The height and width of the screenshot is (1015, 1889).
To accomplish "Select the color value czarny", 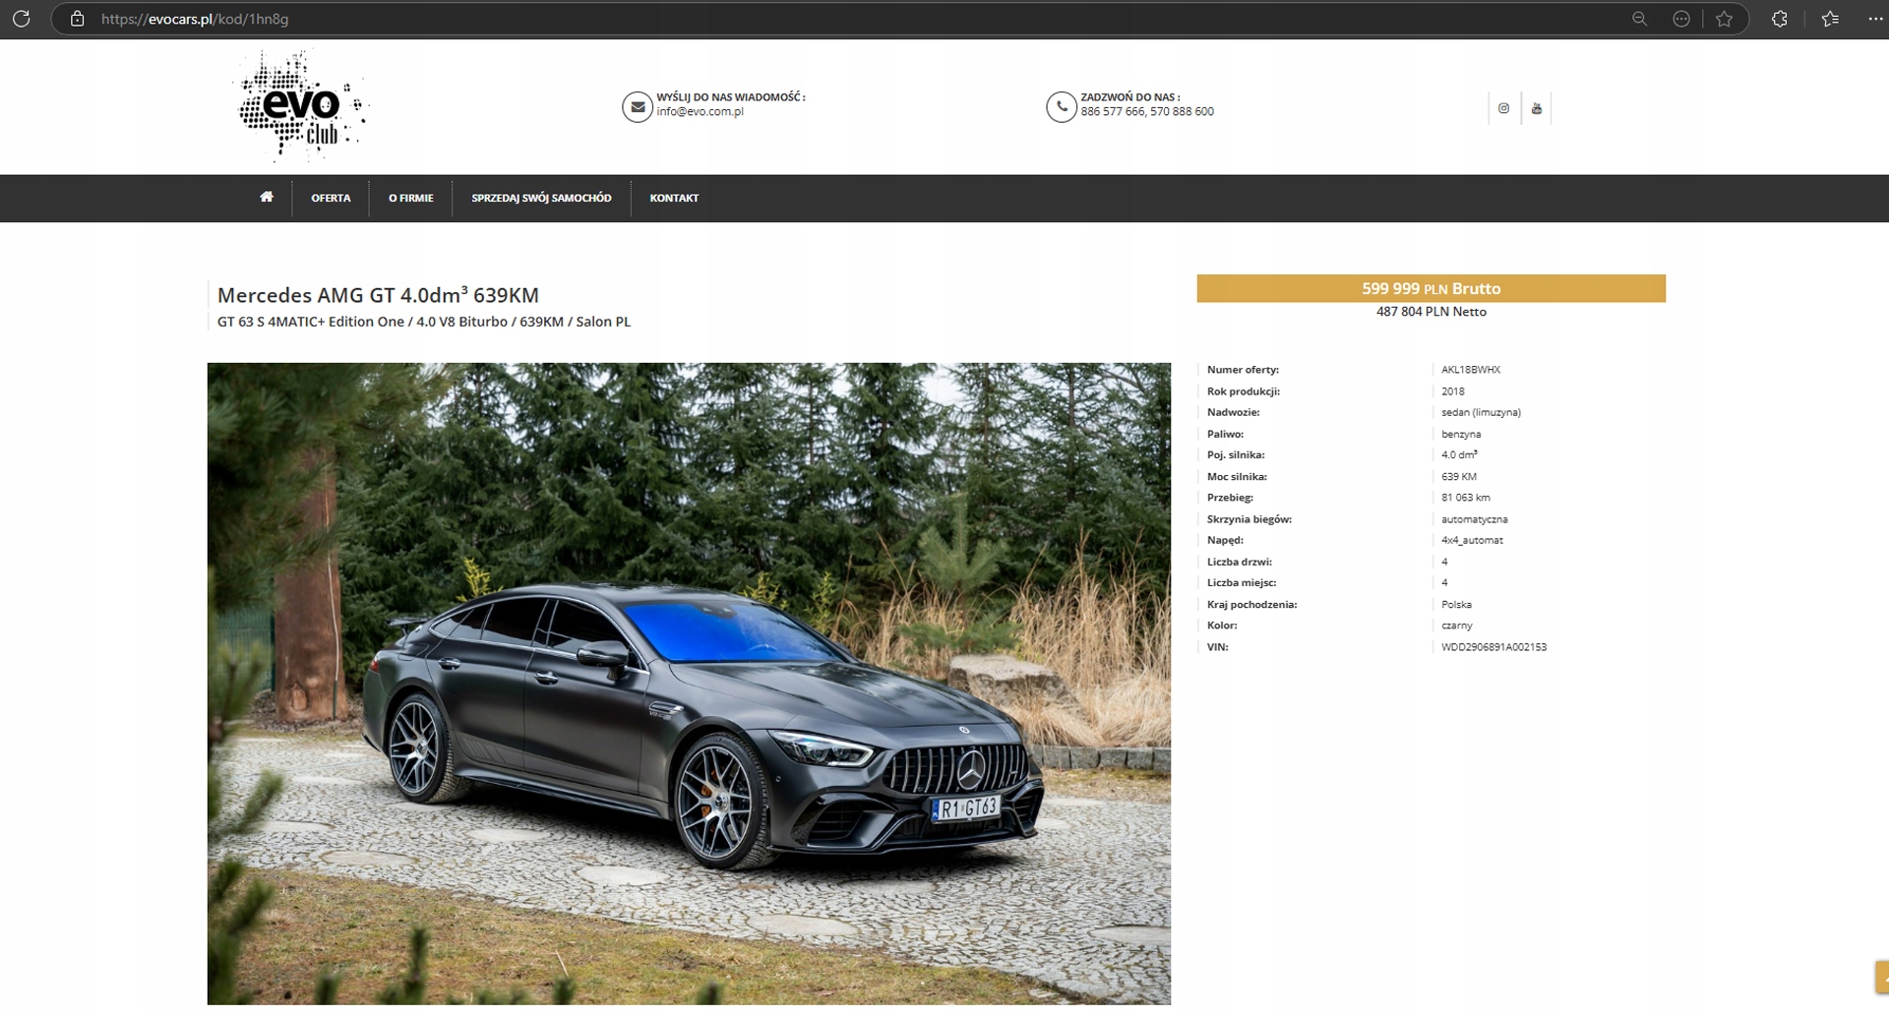I will point(1457,626).
